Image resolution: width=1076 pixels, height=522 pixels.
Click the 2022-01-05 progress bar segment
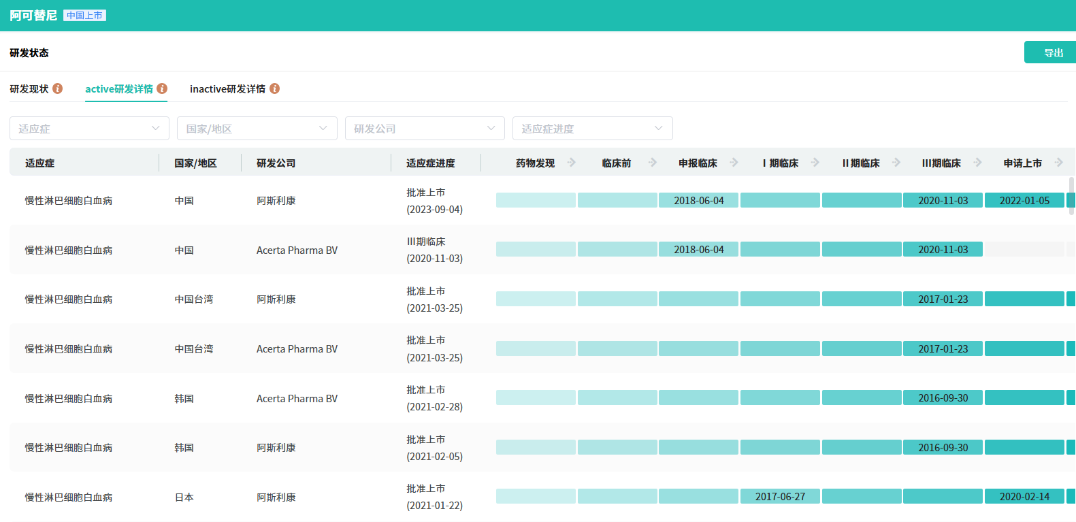pos(1024,201)
